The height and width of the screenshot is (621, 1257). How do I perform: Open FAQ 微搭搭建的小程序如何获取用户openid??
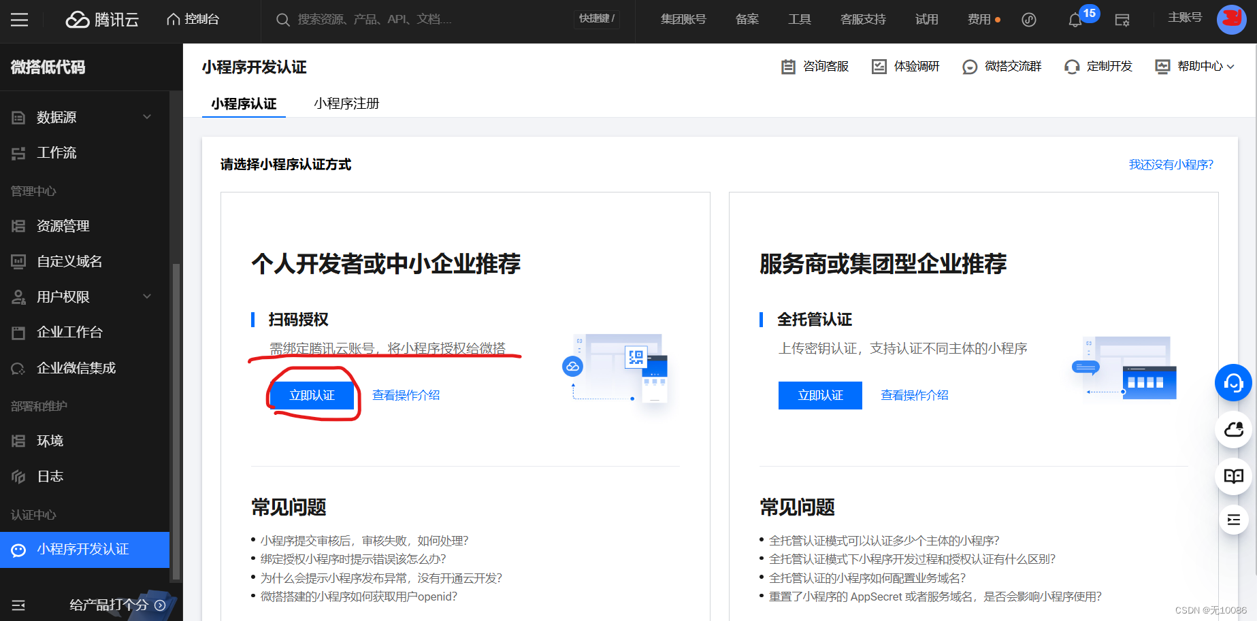(359, 597)
